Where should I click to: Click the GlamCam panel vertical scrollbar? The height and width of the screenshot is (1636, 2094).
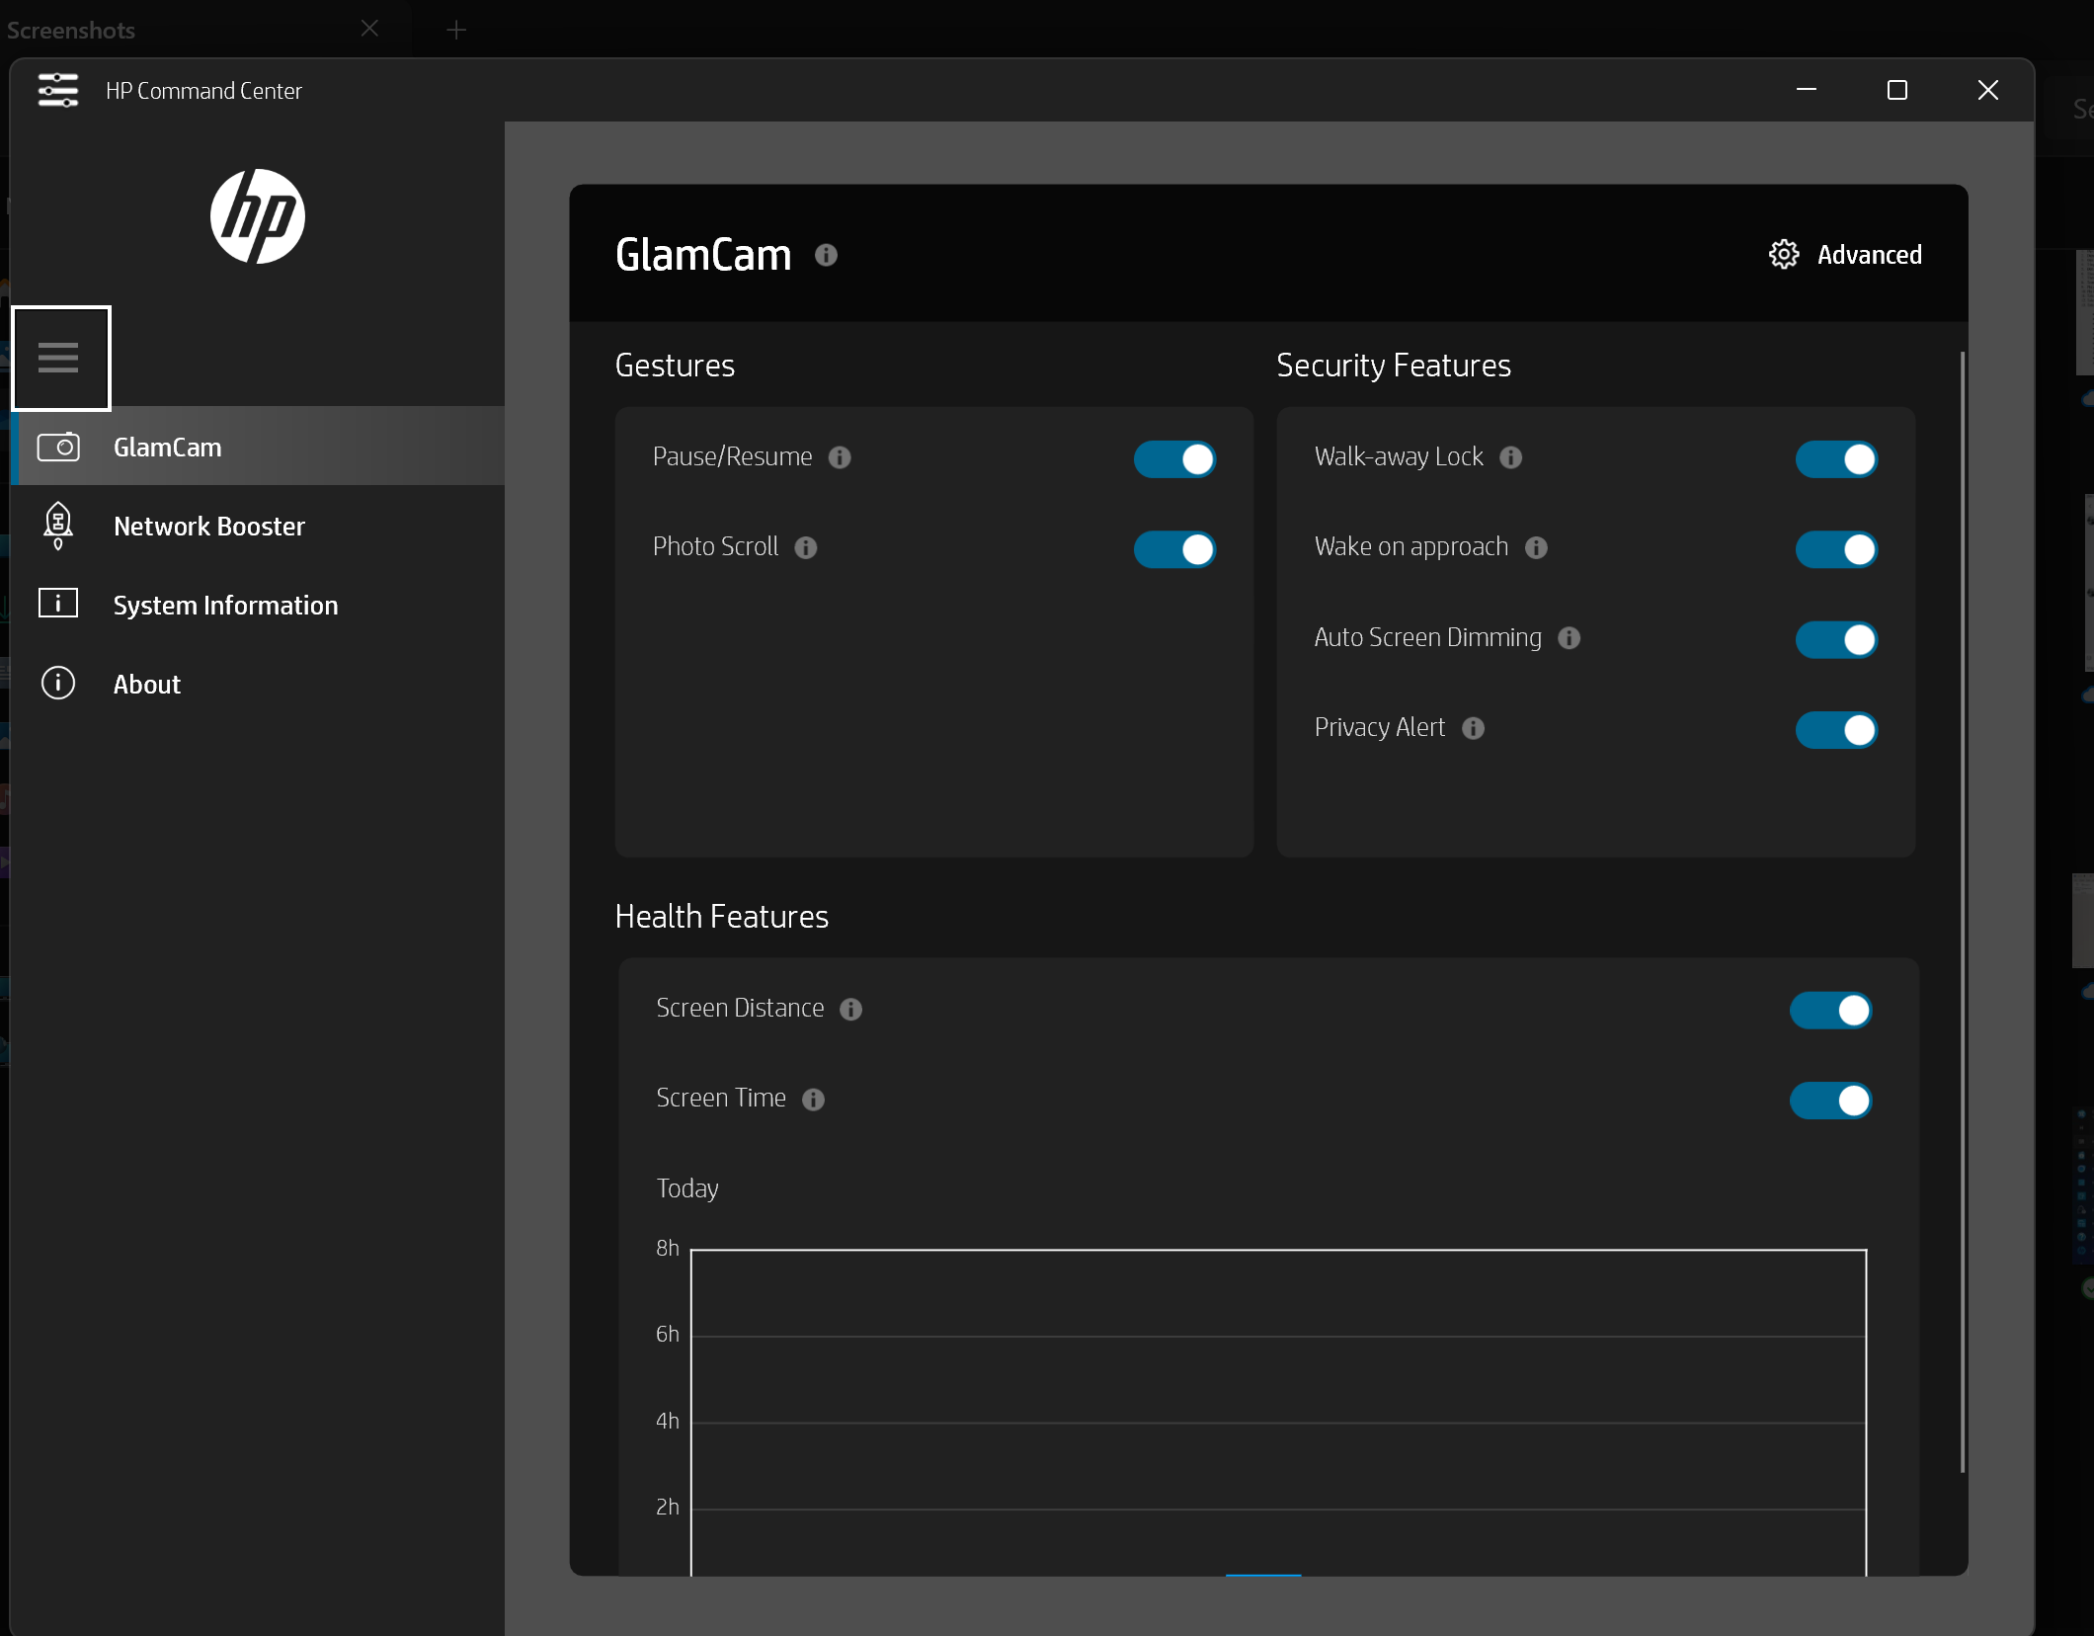pos(1962,912)
